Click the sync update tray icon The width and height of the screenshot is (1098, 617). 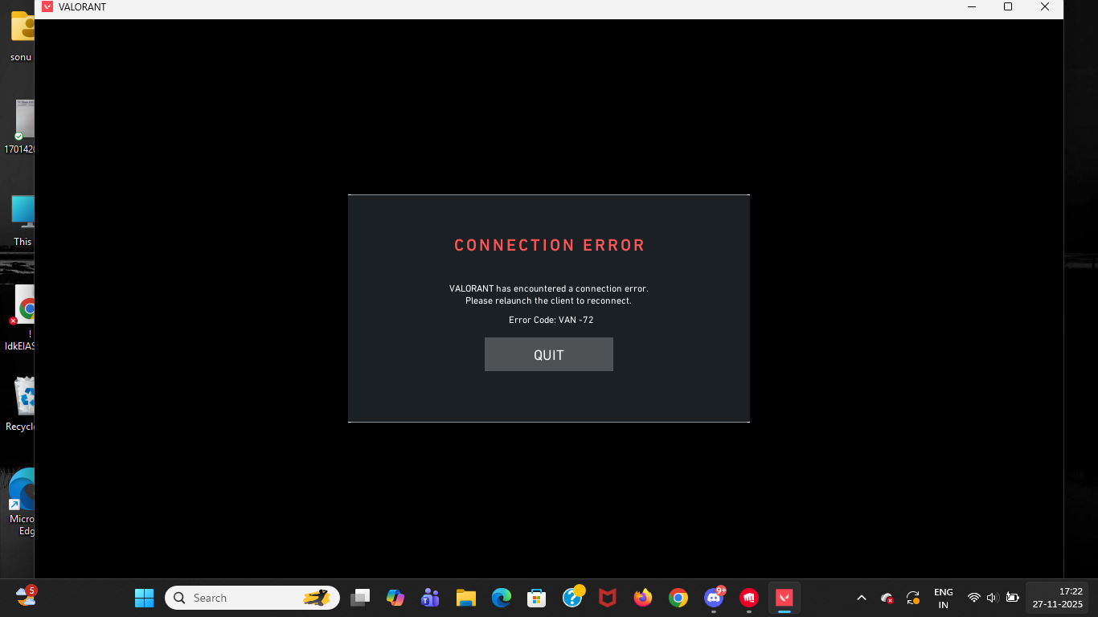click(913, 598)
